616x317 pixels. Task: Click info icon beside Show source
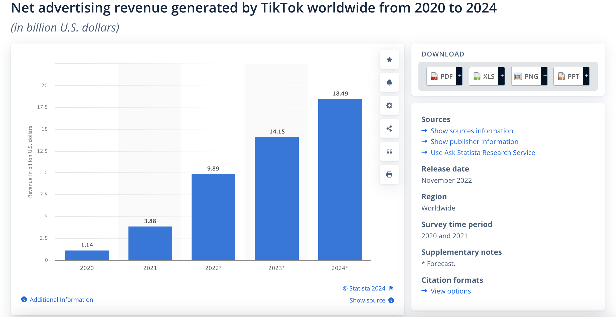point(391,300)
